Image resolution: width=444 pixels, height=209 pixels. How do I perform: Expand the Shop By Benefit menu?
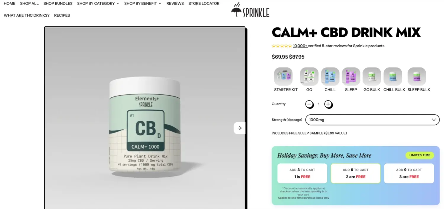click(143, 4)
